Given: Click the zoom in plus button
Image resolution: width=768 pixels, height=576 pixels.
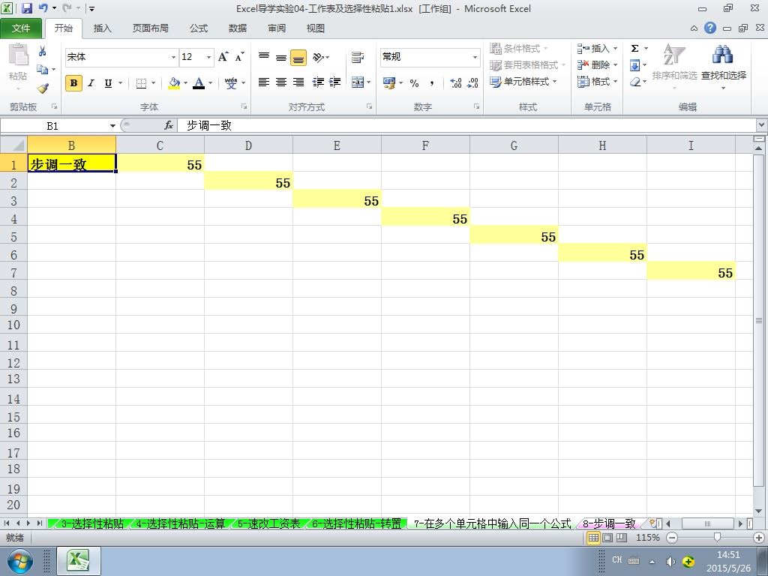Looking at the screenshot, I should click(x=759, y=538).
